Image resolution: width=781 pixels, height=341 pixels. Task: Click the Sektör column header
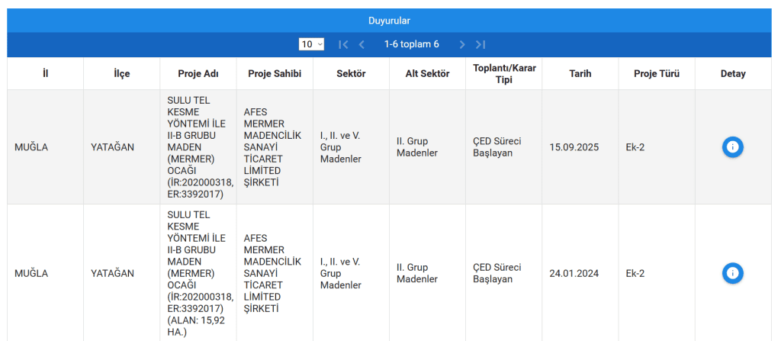point(351,74)
